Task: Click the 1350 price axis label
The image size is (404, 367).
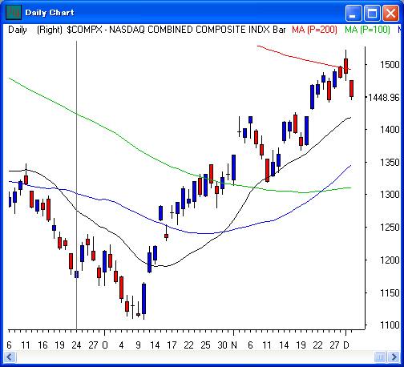Action: tap(390, 163)
